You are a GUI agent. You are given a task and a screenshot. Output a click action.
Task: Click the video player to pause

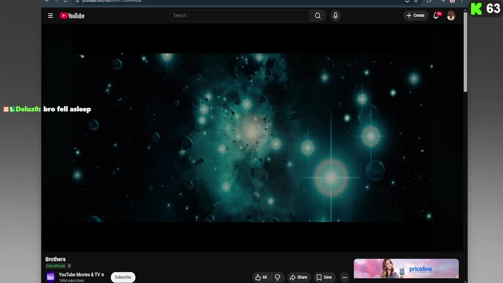pos(252,138)
